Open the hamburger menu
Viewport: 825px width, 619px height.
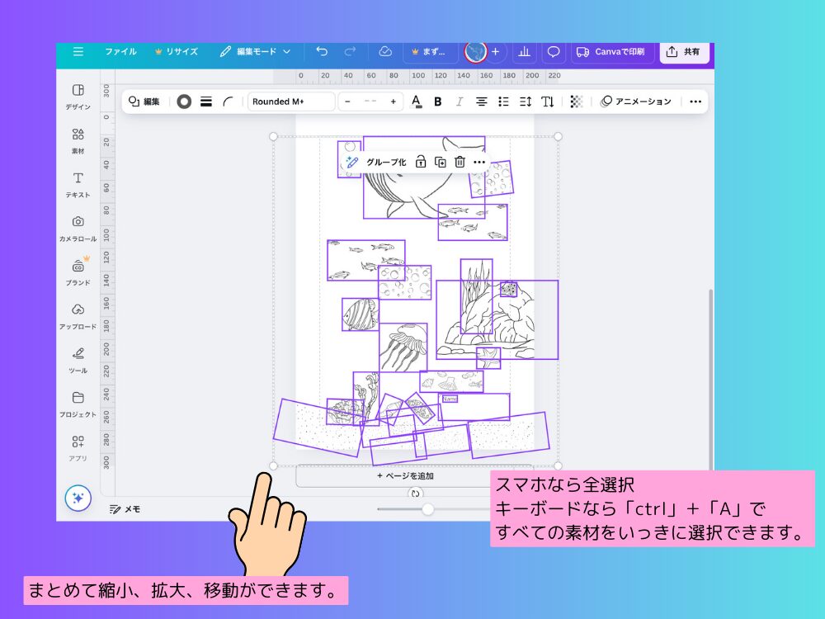[x=78, y=51]
